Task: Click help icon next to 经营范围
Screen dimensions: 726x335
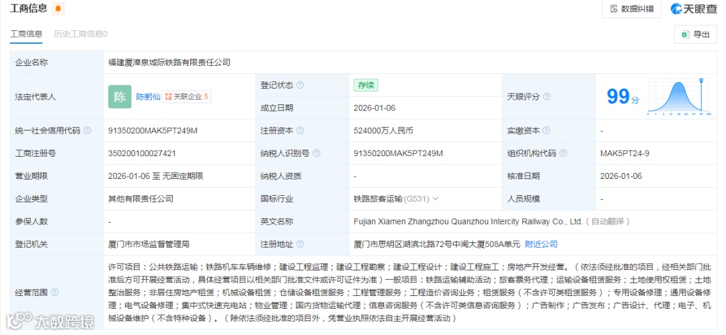Action: click(54, 293)
